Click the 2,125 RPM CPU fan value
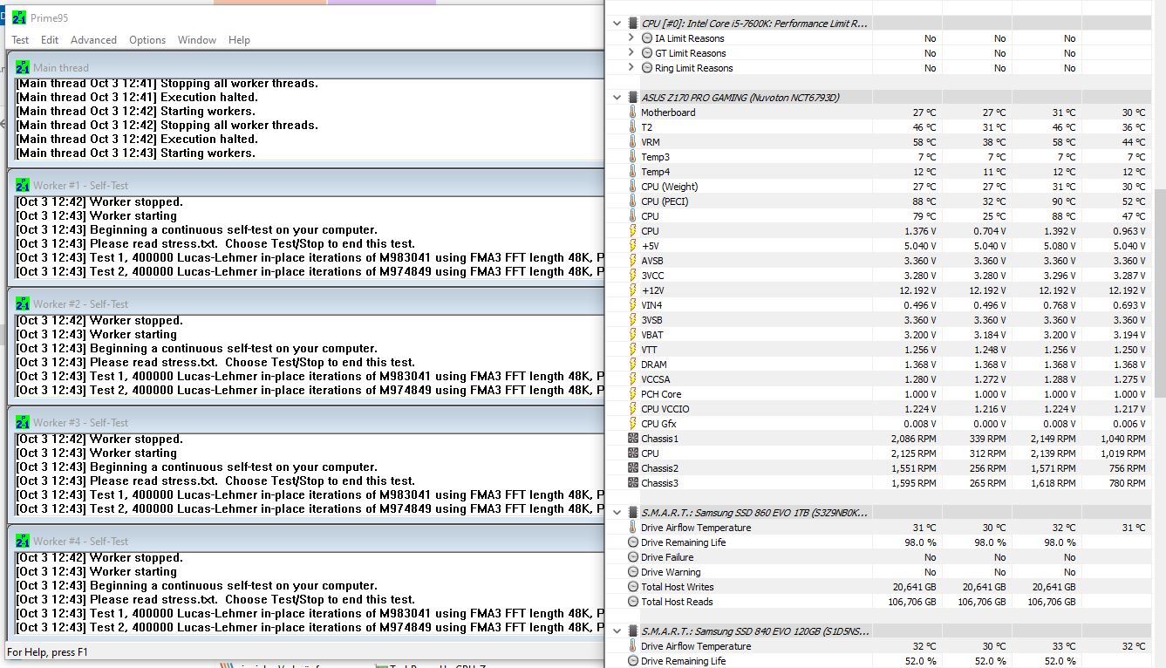This screenshot has height=668, width=1166. [913, 453]
